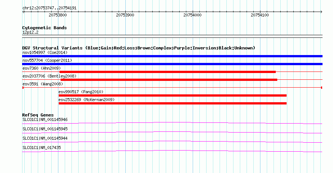Open variant label nsv1054997 (Coe2014)
This screenshot has height=173, width=333.
coord(45,52)
